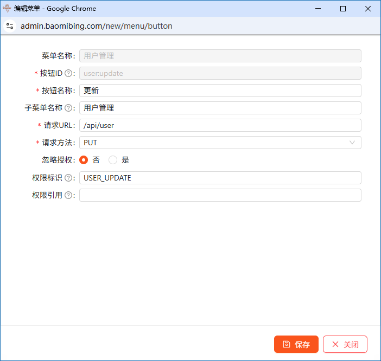Image resolution: width=381 pixels, height=361 pixels.
Task: Click the browser address bar URL
Action: coord(97,25)
